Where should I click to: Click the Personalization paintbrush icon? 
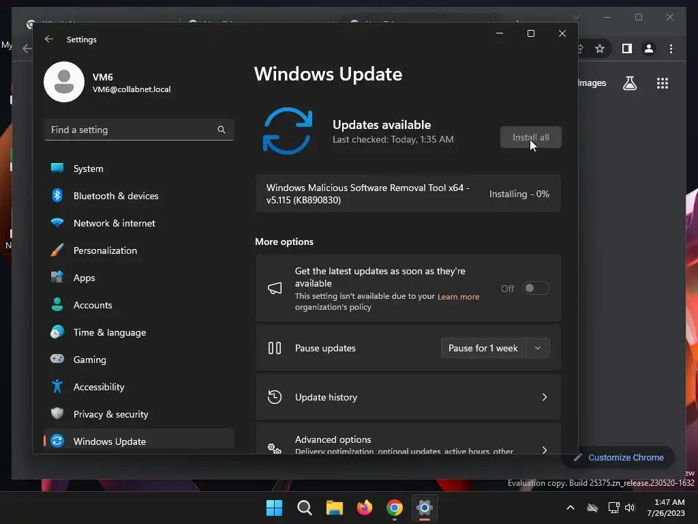pos(57,250)
